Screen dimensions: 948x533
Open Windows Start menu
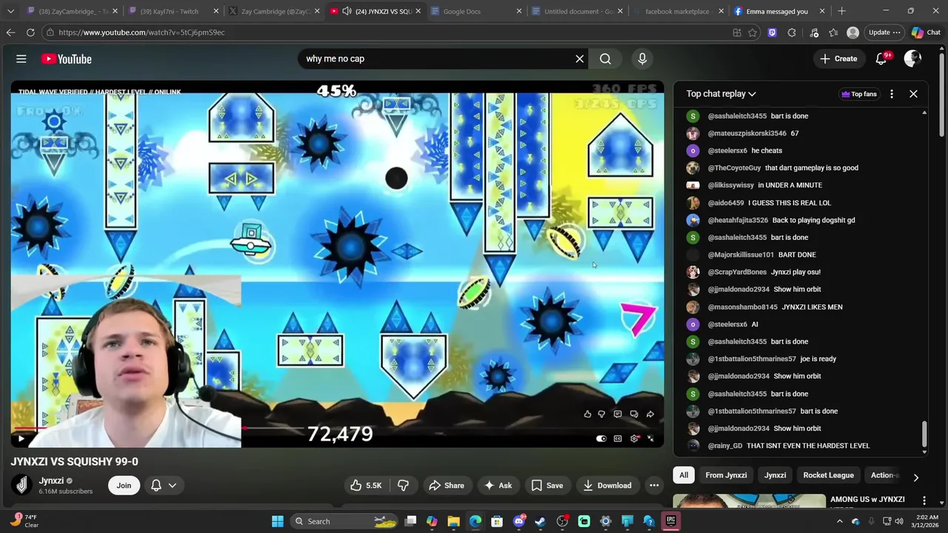click(278, 521)
